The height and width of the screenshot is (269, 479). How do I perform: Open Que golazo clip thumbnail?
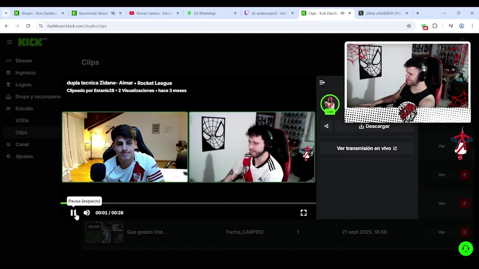[104, 232]
